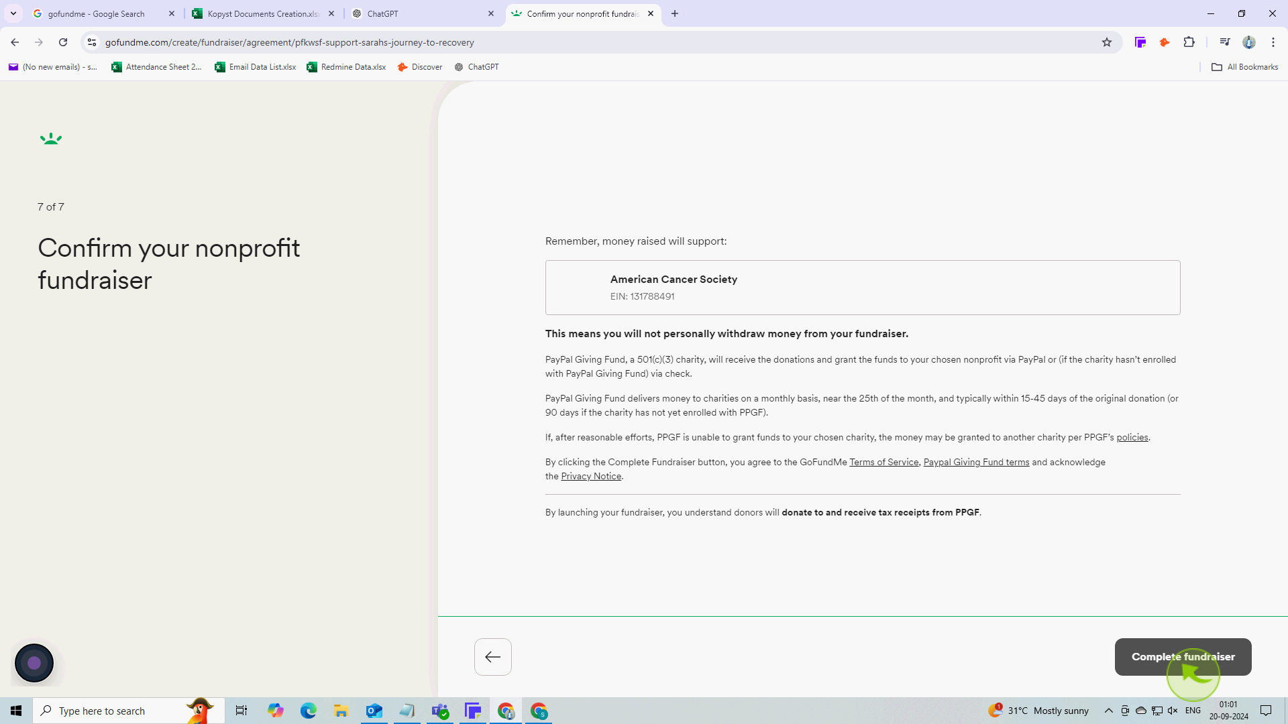This screenshot has width=1288, height=724.
Task: Click the back arrow button on the form
Action: coord(493,657)
